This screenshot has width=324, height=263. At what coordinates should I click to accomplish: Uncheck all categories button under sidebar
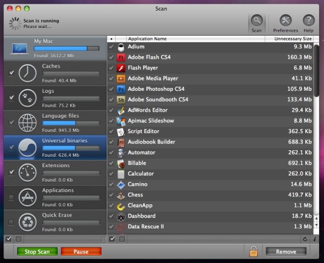point(19,239)
